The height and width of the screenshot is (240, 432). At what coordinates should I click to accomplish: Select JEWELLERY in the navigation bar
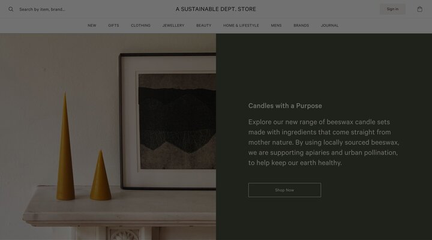point(173,25)
